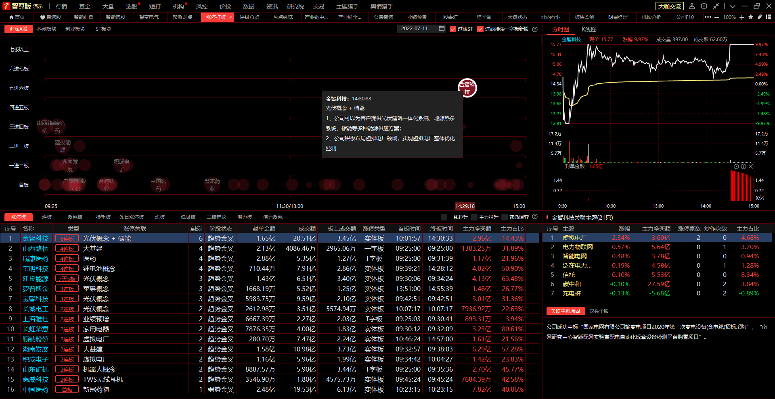Click the 14:29:18 time marker
The height and width of the screenshot is (399, 775).
(465, 206)
